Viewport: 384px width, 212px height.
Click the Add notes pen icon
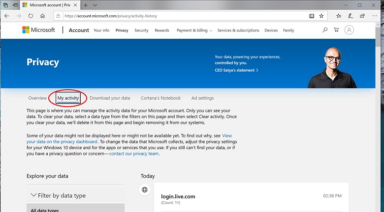pyautogui.click(x=351, y=16)
